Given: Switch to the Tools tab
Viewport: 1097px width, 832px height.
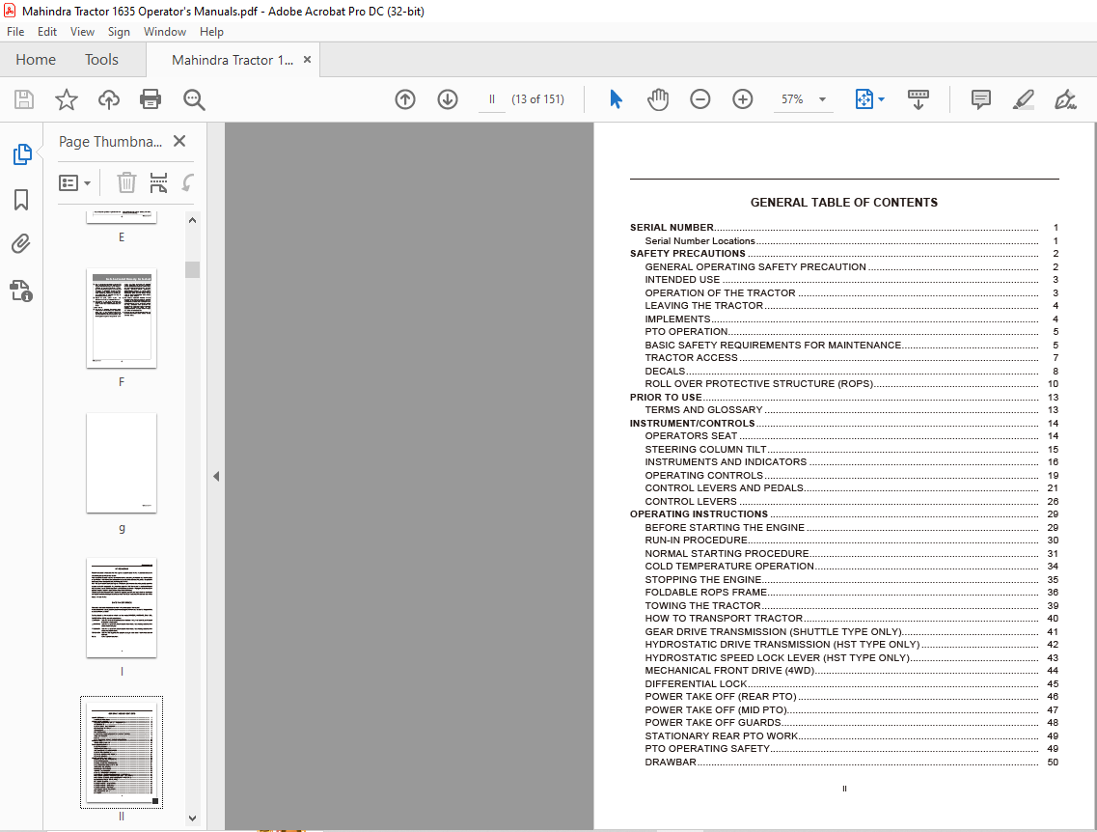Looking at the screenshot, I should (101, 60).
